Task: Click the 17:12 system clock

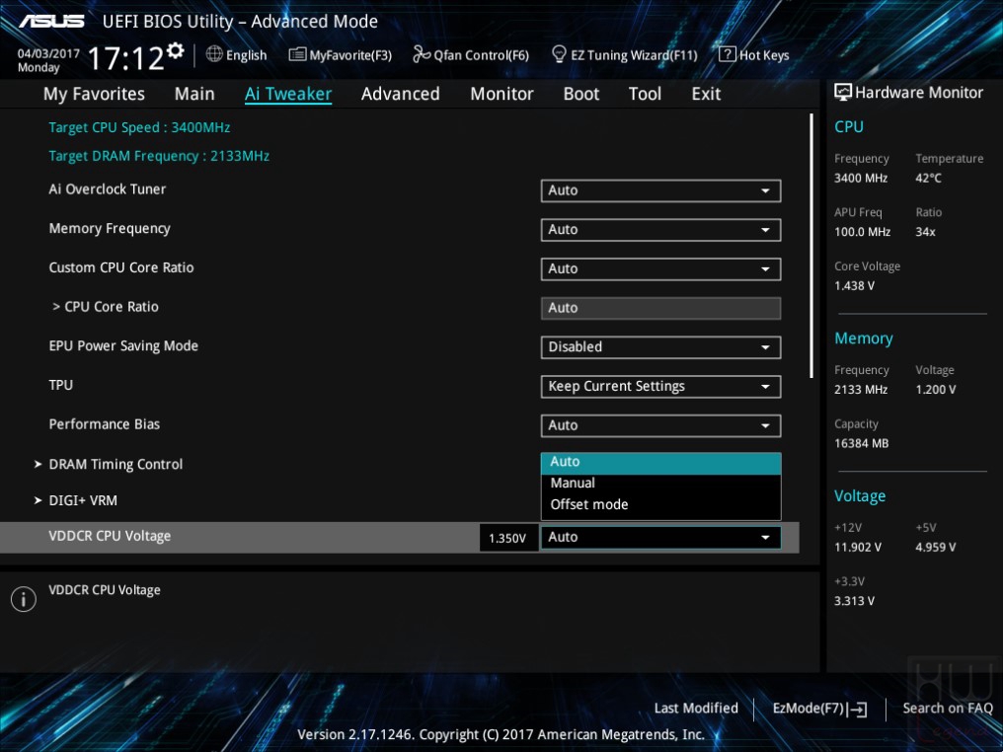Action: [126, 58]
